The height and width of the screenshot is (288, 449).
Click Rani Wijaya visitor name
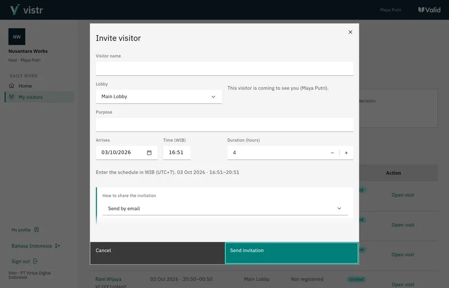tap(108, 279)
